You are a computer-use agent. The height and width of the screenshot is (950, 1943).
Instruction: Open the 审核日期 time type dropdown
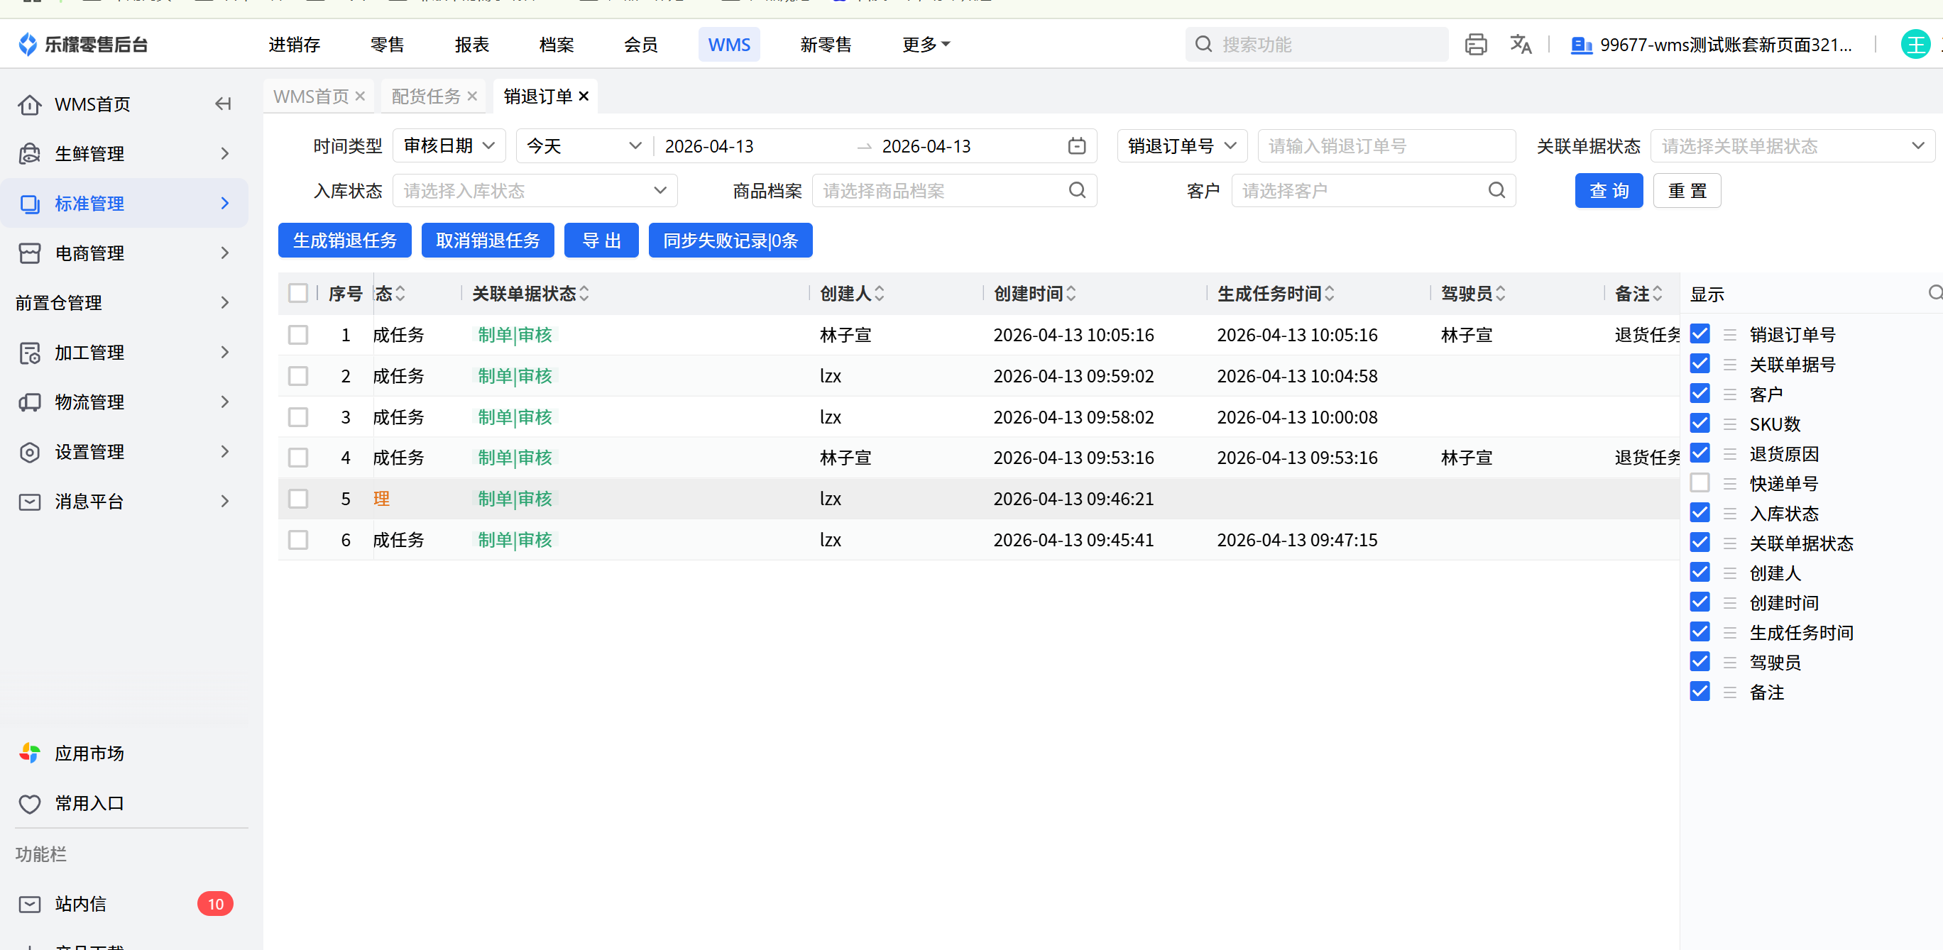(x=449, y=146)
